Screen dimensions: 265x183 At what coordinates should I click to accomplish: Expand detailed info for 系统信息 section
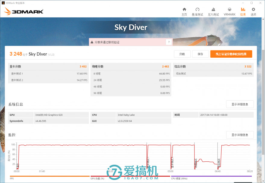click(x=240, y=104)
